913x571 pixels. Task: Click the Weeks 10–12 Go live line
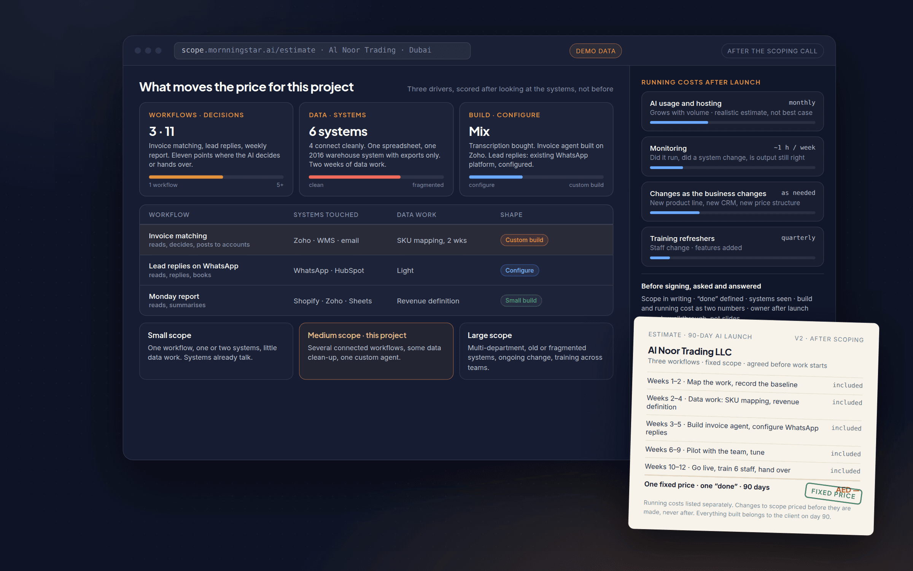click(752, 469)
